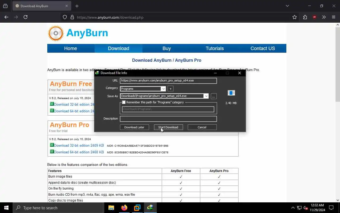The height and width of the screenshot is (213, 340).
Task: Open the browse folder ellipsis button
Action: pyautogui.click(x=214, y=96)
